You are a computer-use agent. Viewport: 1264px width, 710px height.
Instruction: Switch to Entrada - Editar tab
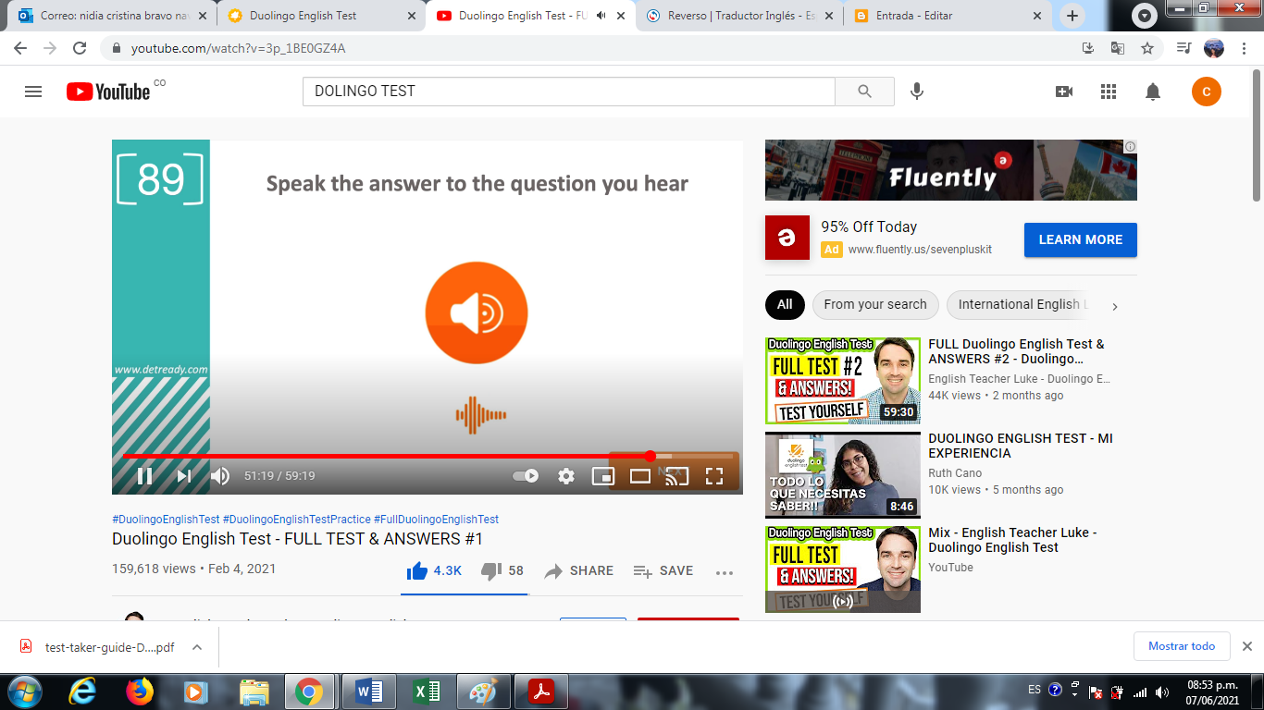948,16
